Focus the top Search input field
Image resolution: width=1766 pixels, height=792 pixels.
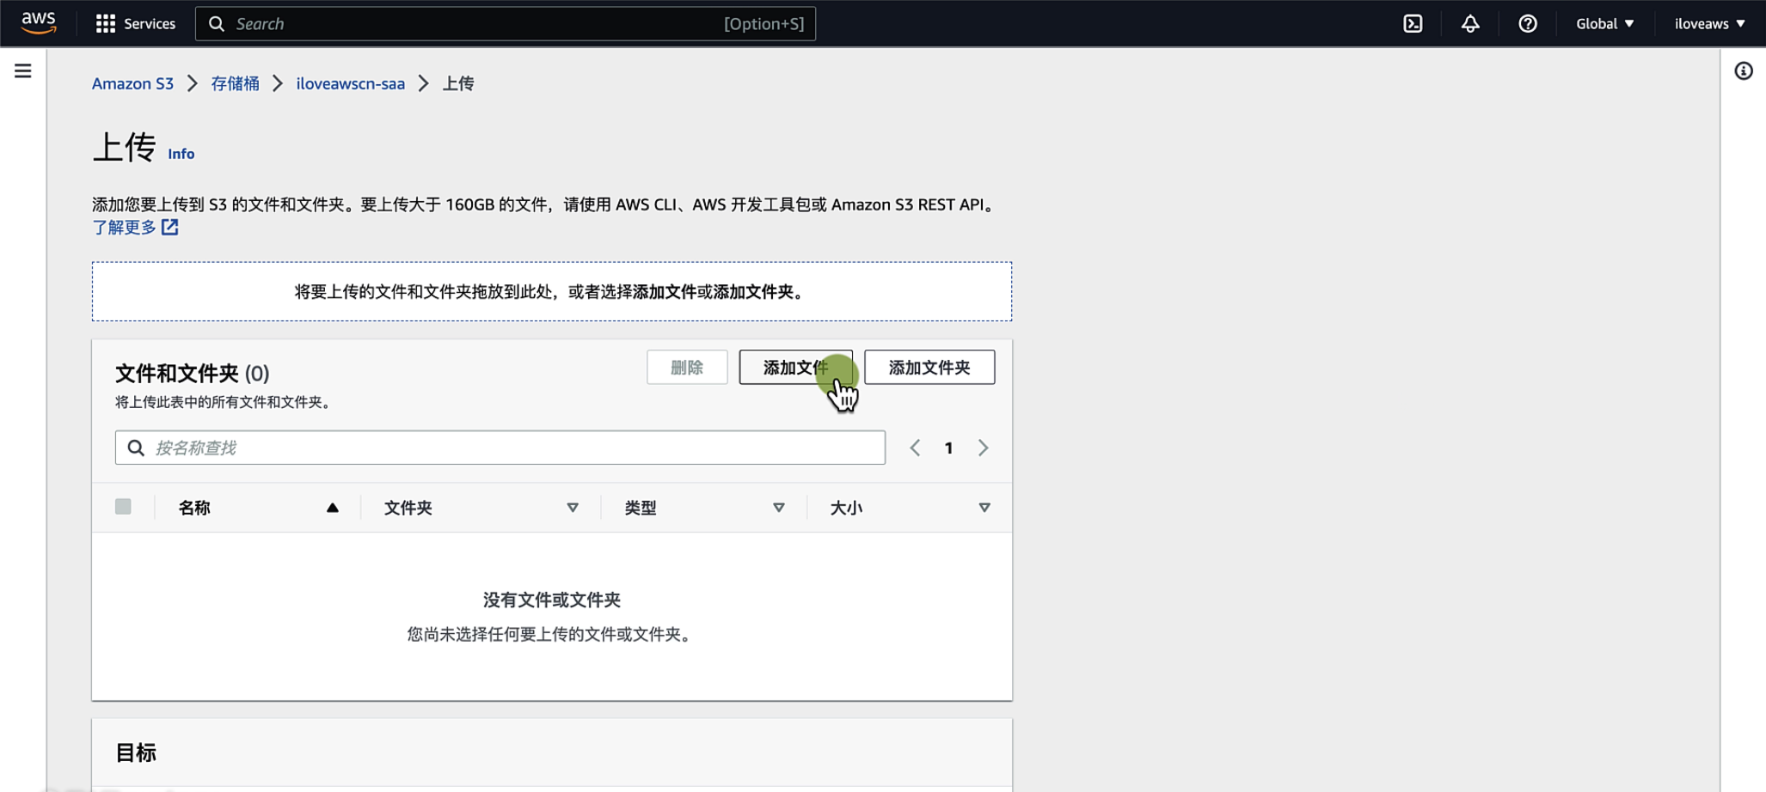pyautogui.click(x=506, y=23)
